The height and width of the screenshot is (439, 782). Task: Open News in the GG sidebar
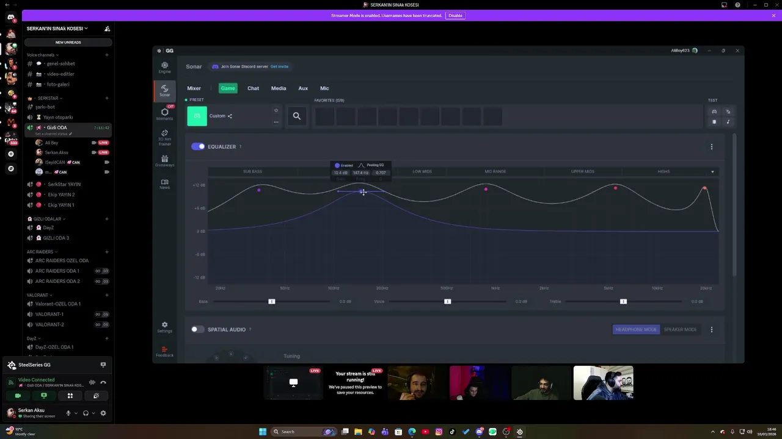coord(164,184)
